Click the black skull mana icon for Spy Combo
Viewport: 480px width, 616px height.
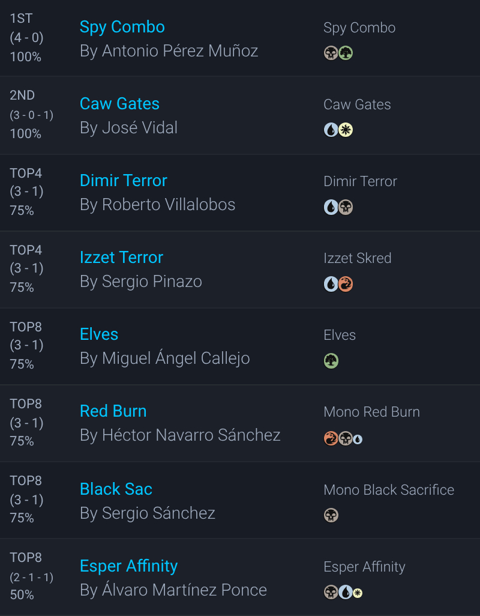pyautogui.click(x=331, y=53)
